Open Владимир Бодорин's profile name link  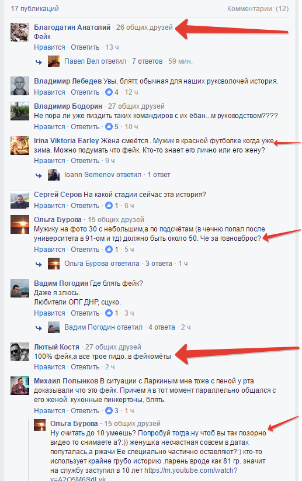[68, 106]
